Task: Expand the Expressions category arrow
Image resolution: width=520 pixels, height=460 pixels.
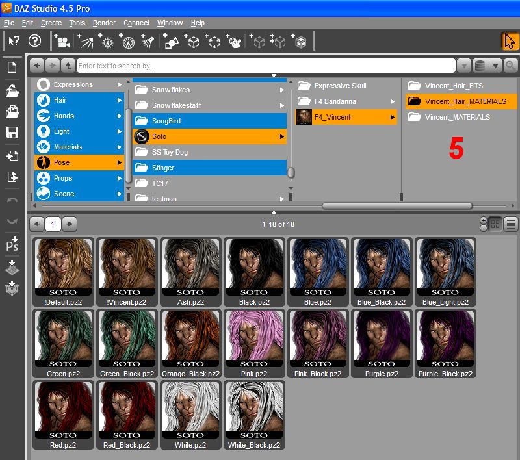Action: coord(120,85)
